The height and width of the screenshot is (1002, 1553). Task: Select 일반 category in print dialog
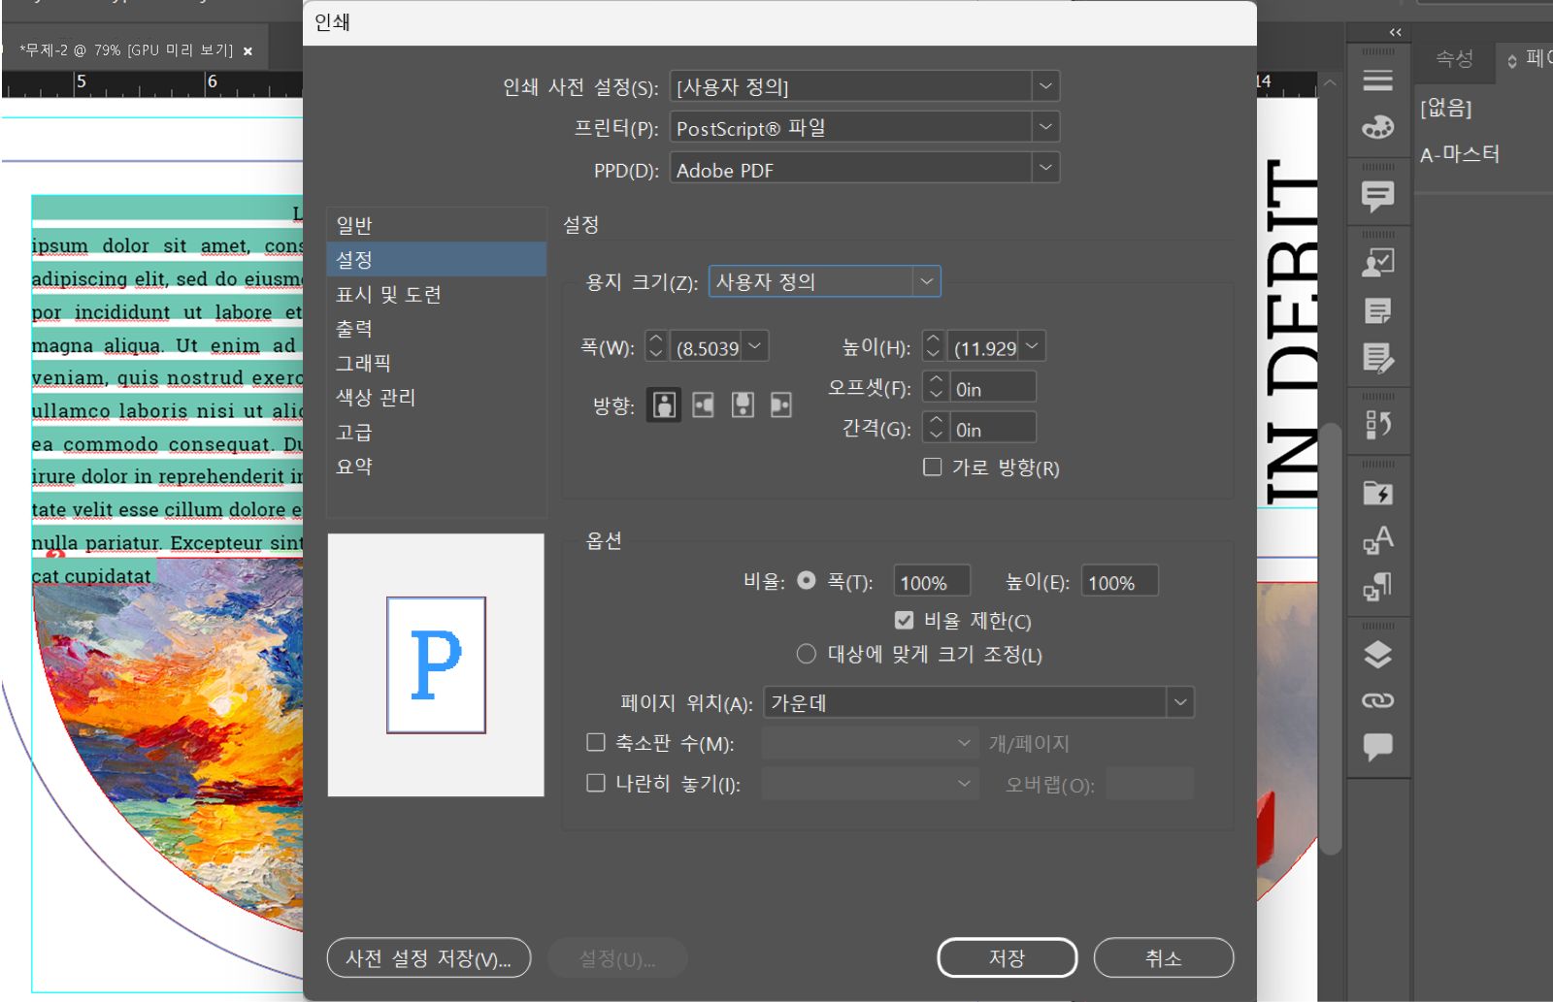(x=437, y=225)
